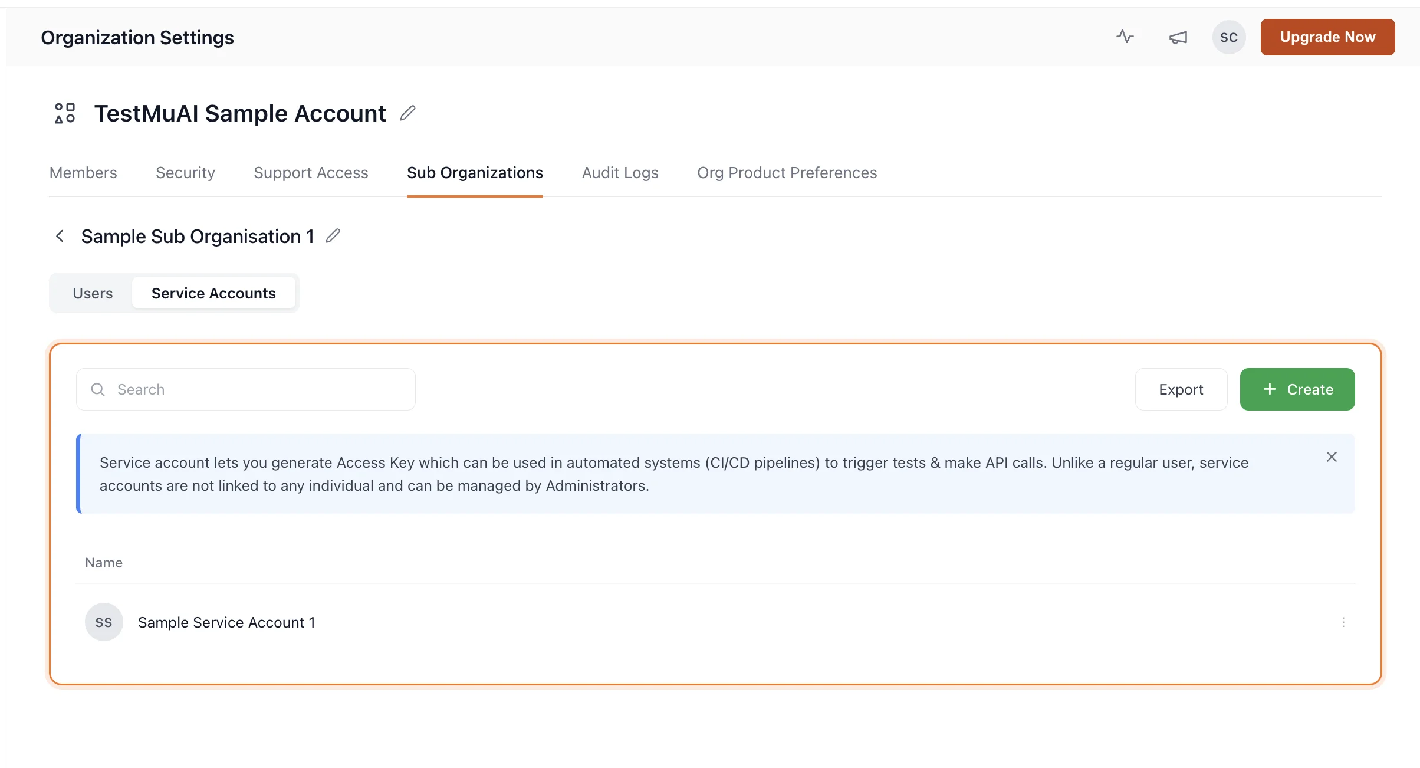This screenshot has width=1420, height=768.
Task: Click the Organization Settings page title
Action: [x=137, y=37]
